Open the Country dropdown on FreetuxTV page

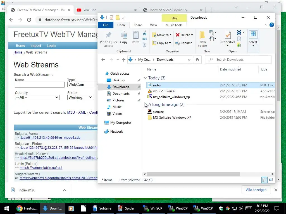[x=37, y=97]
